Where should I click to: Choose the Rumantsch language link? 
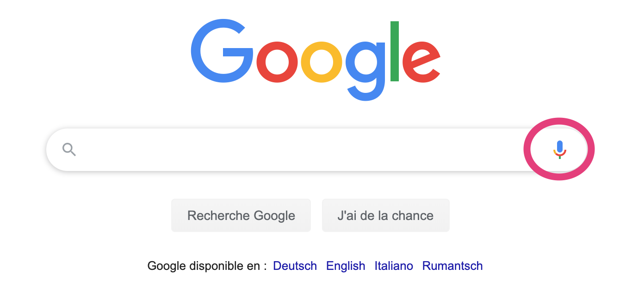[452, 266]
